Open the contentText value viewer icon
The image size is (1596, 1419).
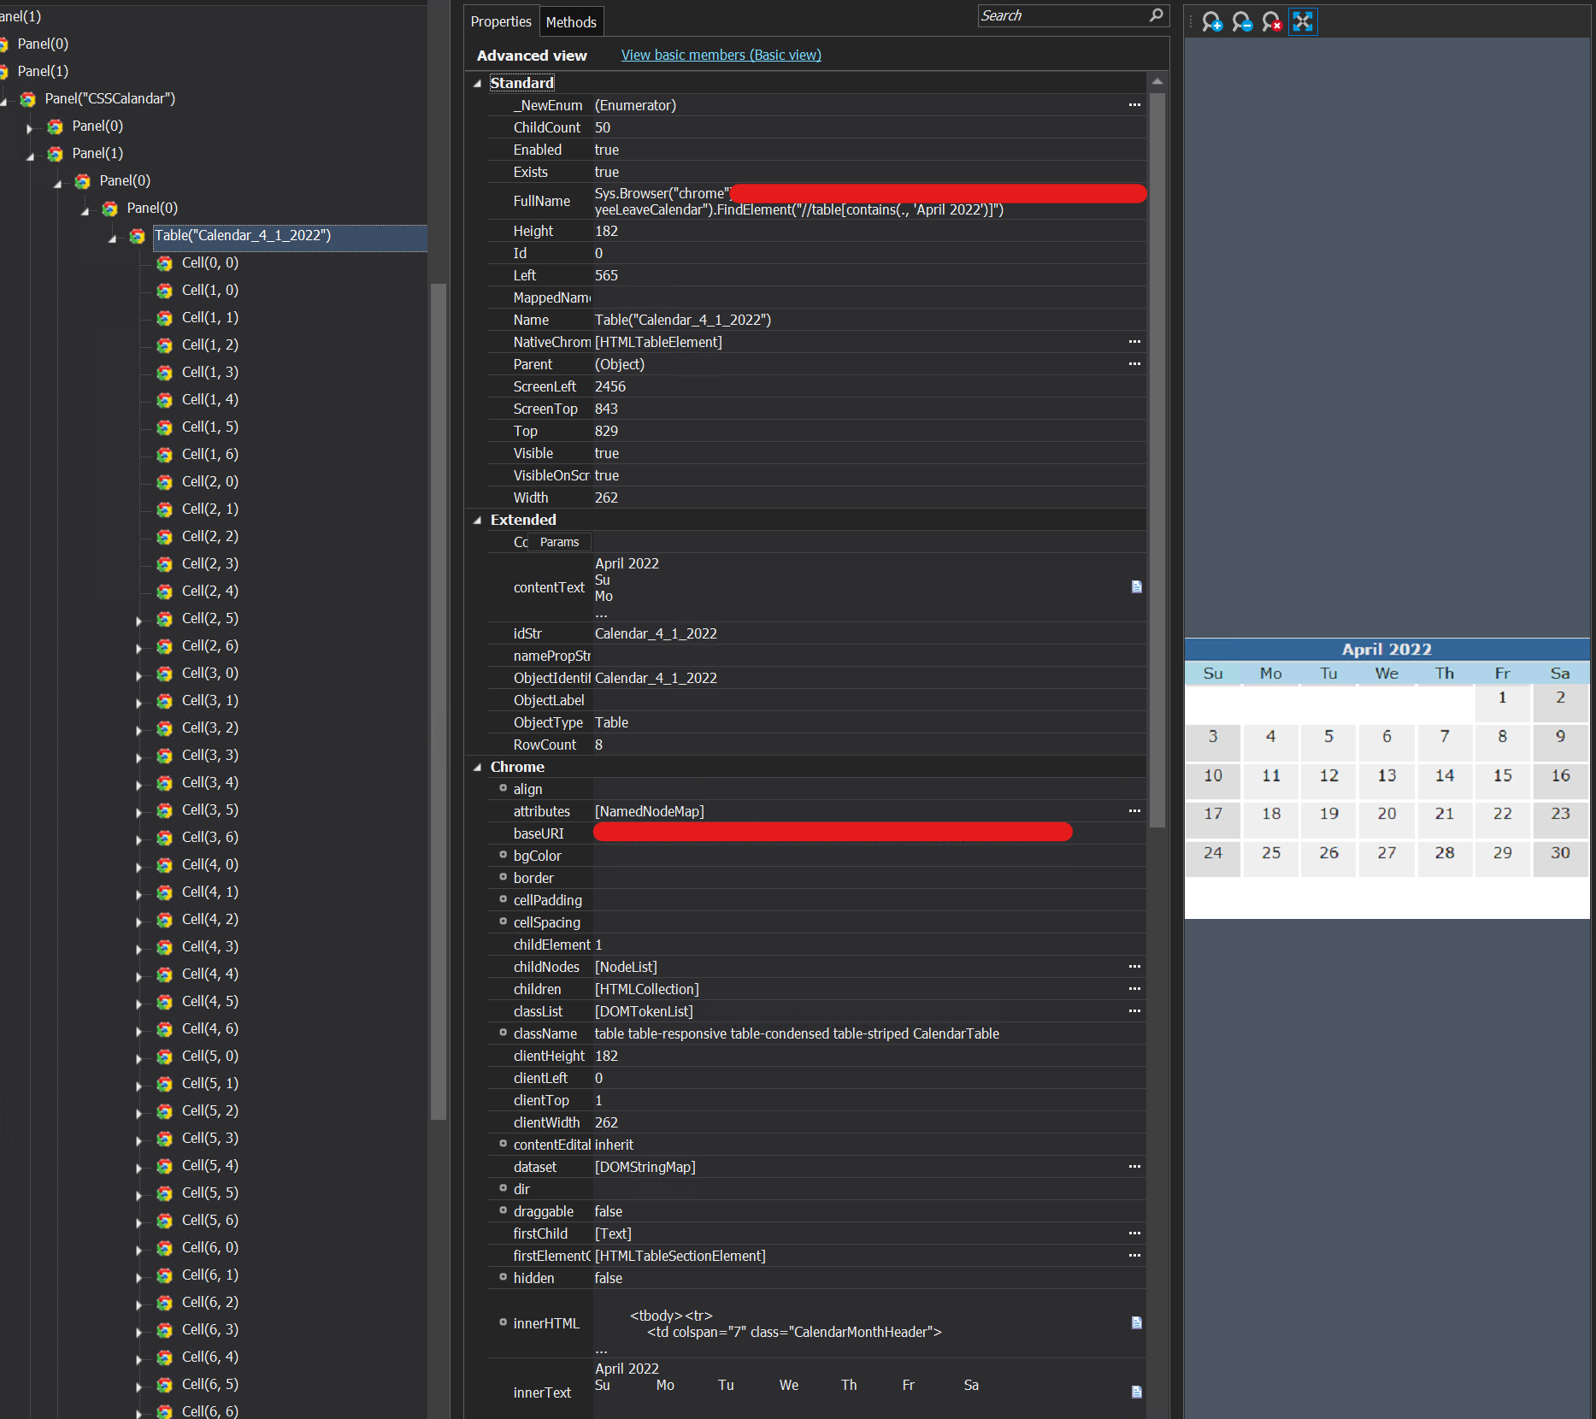coord(1137,587)
